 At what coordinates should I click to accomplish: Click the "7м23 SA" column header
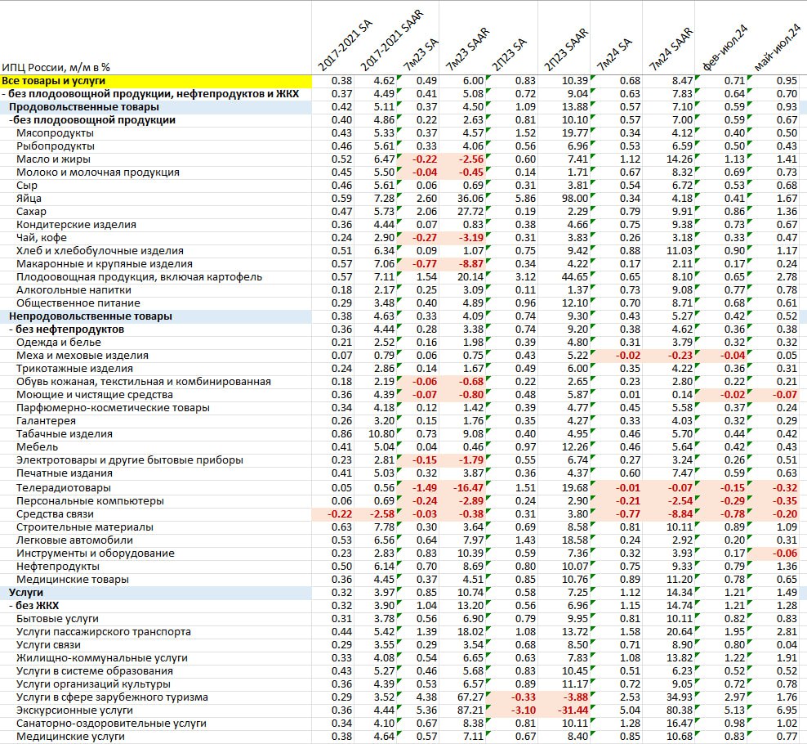point(421,55)
